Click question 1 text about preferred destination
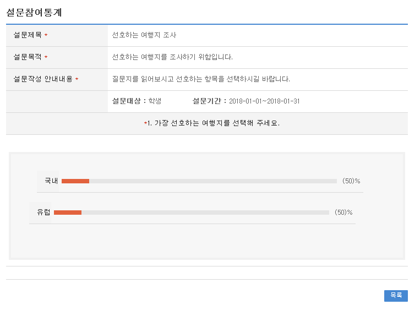 213,123
